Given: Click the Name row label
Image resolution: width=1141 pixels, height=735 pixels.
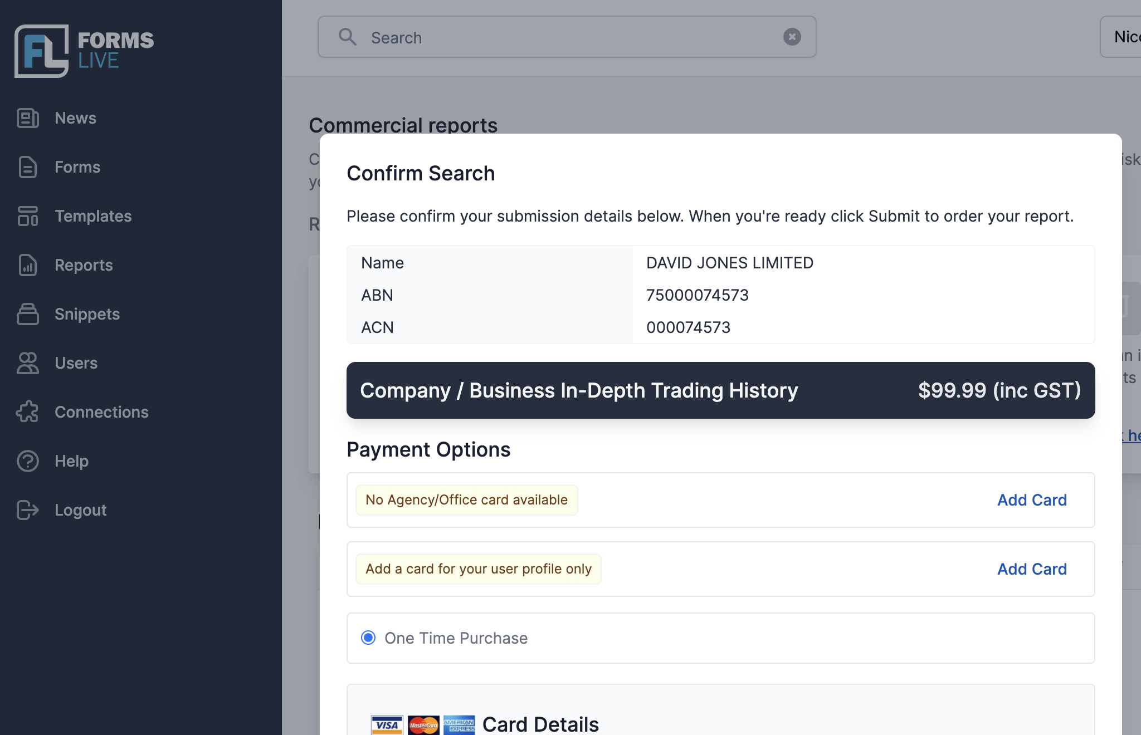Looking at the screenshot, I should click(382, 263).
